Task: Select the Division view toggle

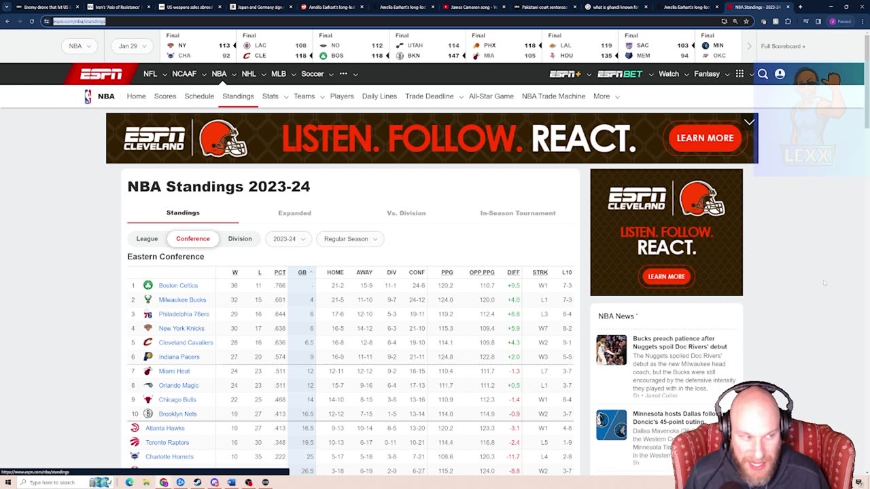Action: point(240,239)
